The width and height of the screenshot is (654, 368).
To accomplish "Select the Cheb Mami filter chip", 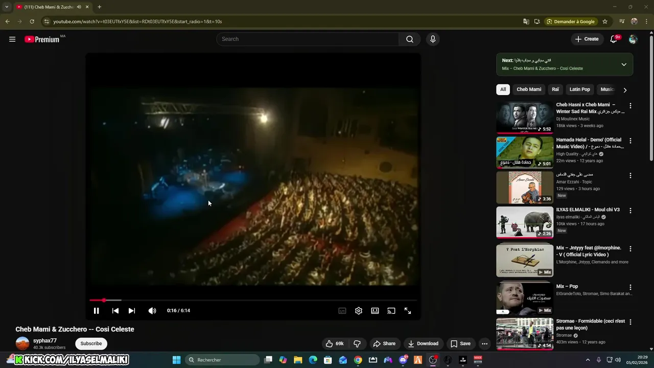I will [x=529, y=89].
